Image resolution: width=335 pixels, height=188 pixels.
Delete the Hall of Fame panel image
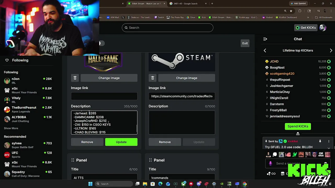[x=75, y=78]
